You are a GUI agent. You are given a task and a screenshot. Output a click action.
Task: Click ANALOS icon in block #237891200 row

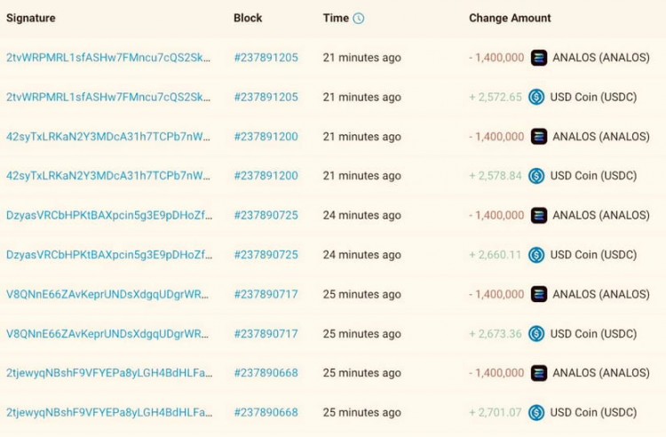click(x=539, y=137)
